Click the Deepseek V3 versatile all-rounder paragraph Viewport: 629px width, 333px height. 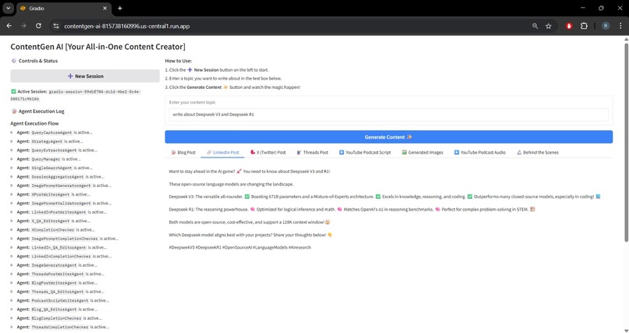(385, 197)
